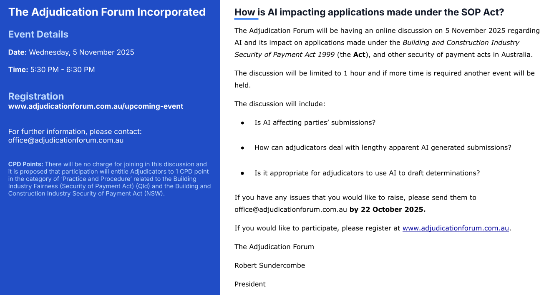Click the office email address in the body text
The image size is (544, 295).
(x=291, y=210)
